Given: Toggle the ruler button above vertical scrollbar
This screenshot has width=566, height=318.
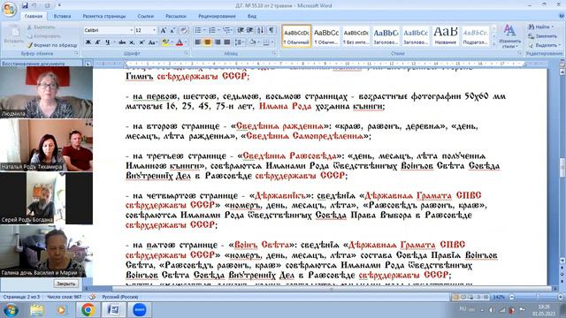Looking at the screenshot, I should coord(562,64).
